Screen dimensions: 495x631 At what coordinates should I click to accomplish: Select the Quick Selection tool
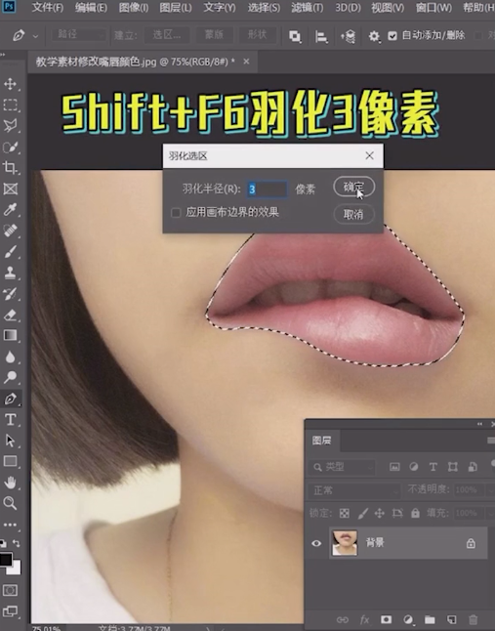point(11,147)
